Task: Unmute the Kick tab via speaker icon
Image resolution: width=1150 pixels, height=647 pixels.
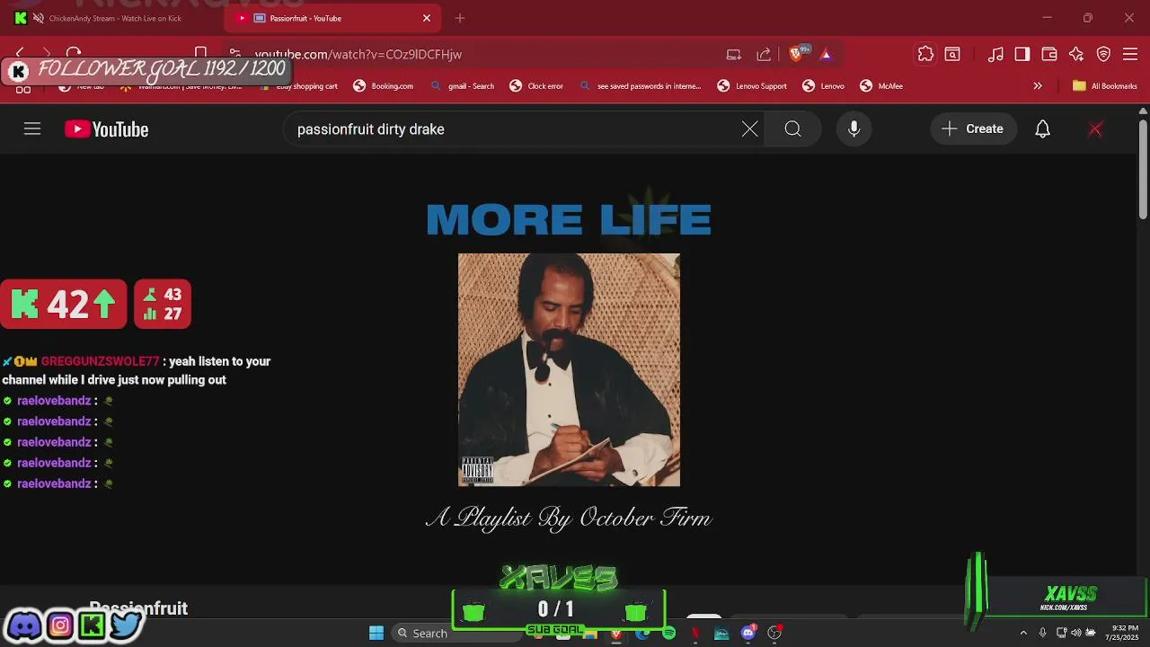Action: click(x=38, y=18)
